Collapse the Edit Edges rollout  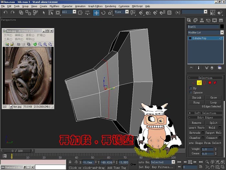pyautogui.click(x=205, y=117)
